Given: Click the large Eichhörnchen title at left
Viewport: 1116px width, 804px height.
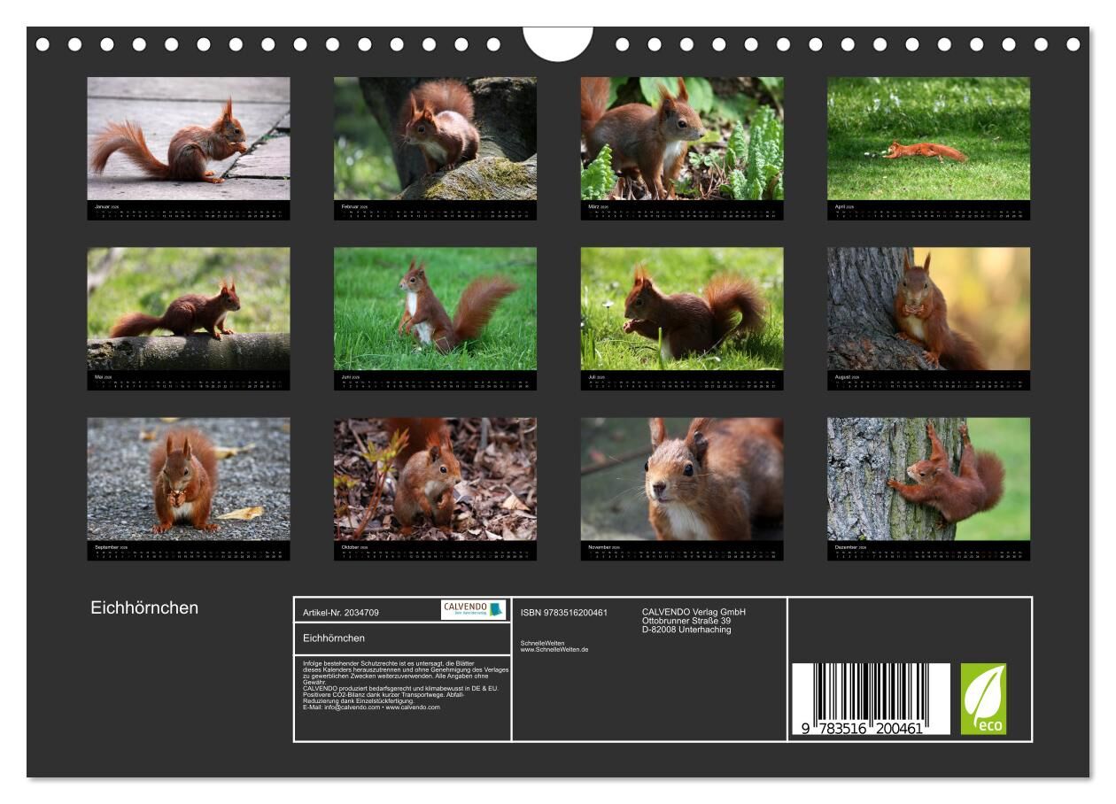Looking at the screenshot, I should 144,608.
